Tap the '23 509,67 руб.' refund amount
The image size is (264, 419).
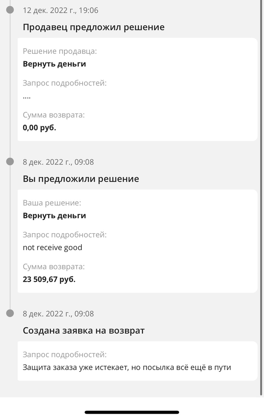49,279
